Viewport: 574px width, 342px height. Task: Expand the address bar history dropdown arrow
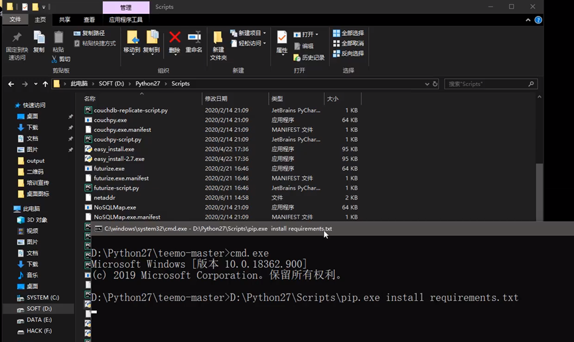426,84
